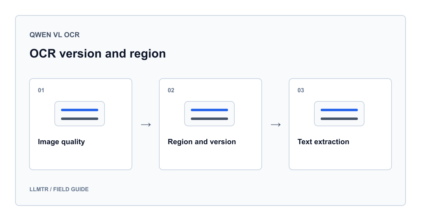Click the blue line in card 03
This screenshot has height=221, width=421.
[x=339, y=110]
